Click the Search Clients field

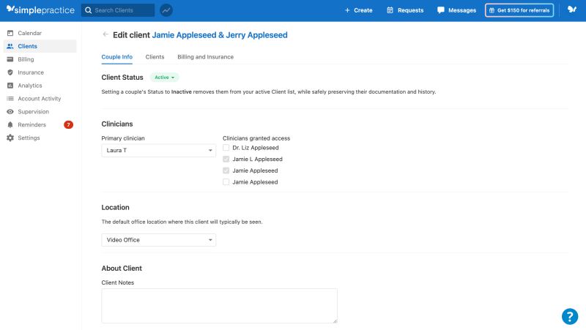tap(118, 10)
